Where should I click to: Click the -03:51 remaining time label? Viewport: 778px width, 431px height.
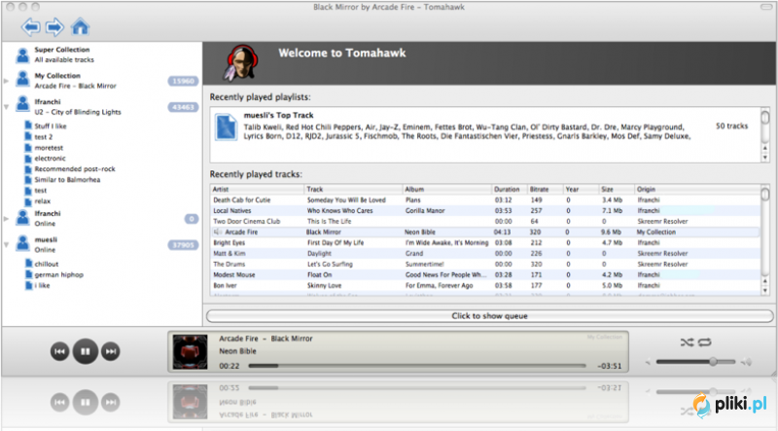610,366
